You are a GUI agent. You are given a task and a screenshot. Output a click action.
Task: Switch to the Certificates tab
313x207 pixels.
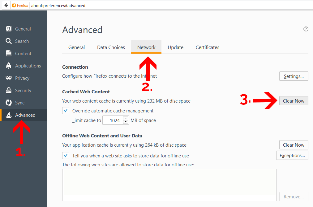coord(208,47)
